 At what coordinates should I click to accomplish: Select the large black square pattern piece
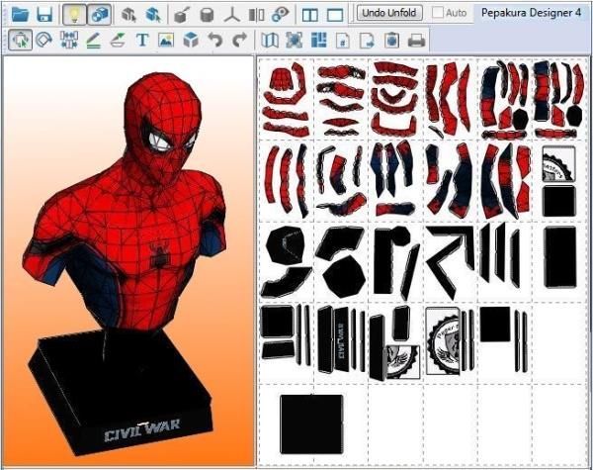[x=311, y=423]
